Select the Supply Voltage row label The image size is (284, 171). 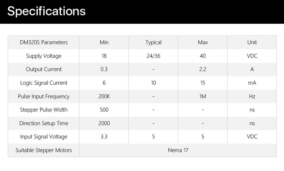click(44, 56)
